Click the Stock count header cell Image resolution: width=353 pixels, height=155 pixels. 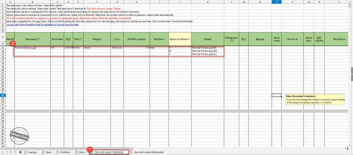276,39
